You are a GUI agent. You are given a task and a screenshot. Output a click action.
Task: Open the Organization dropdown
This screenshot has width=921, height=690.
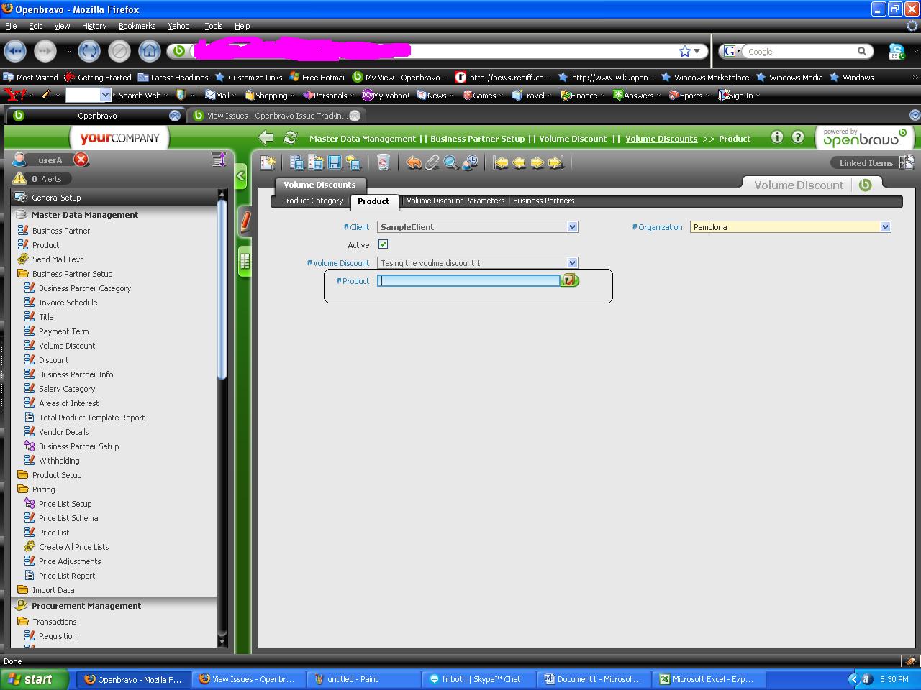click(x=885, y=227)
